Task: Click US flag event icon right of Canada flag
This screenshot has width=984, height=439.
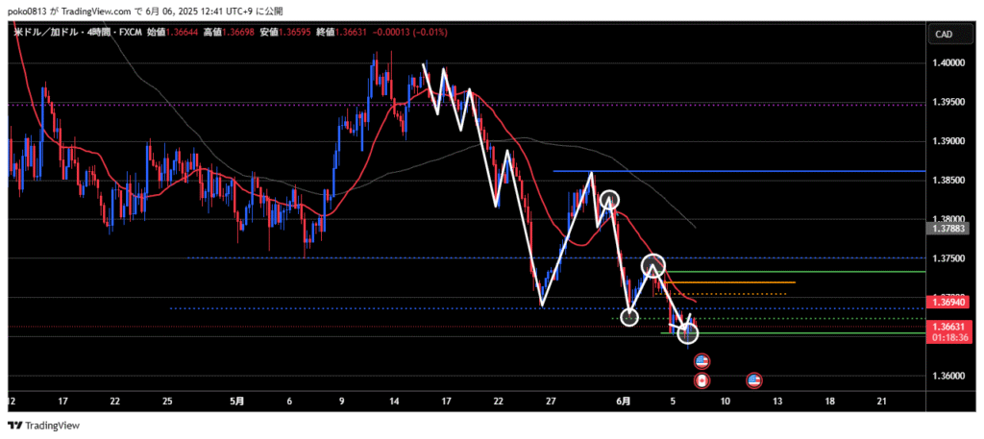Action: click(754, 380)
